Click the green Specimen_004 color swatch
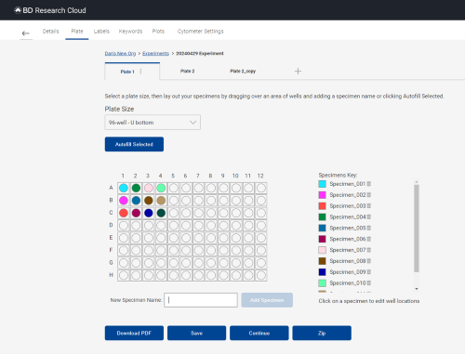 pos(322,216)
